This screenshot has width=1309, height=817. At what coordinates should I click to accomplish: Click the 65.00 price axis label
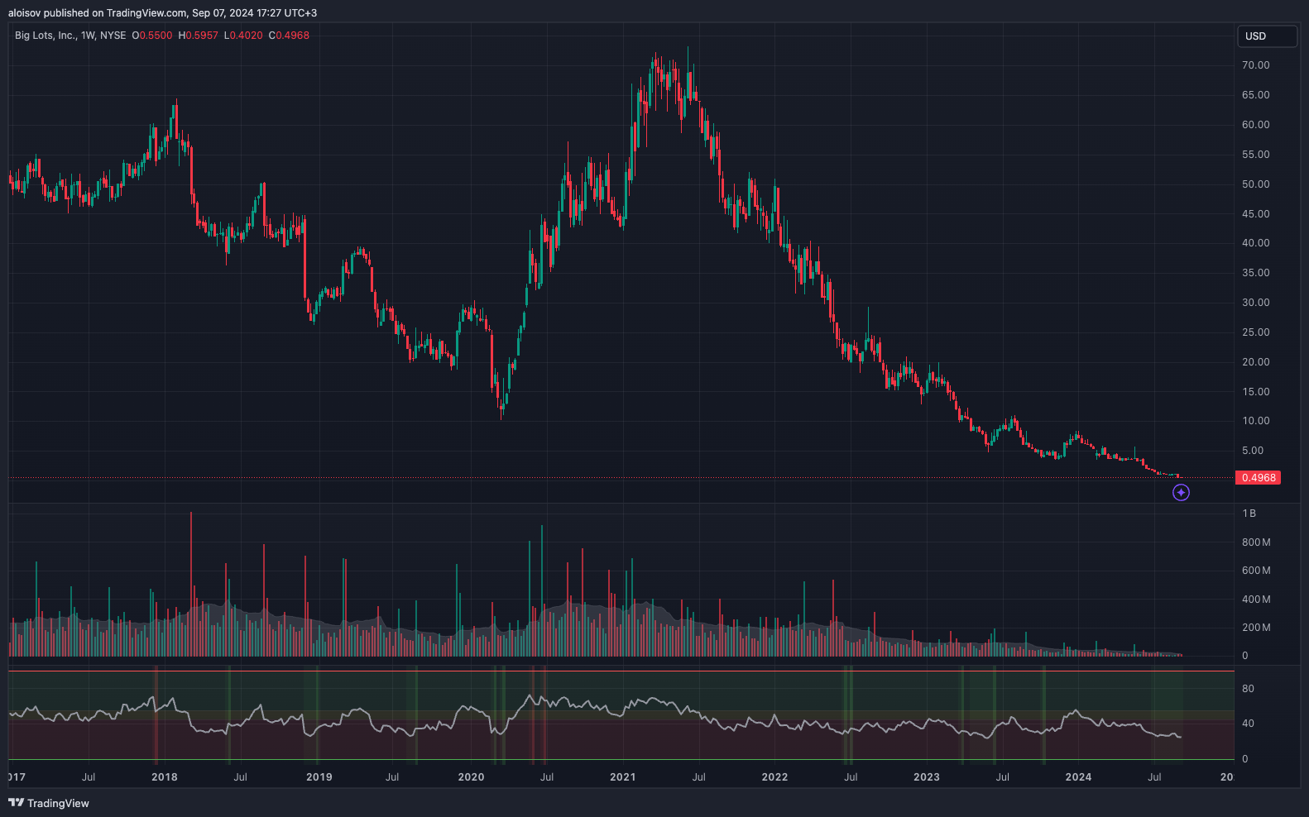coord(1255,95)
